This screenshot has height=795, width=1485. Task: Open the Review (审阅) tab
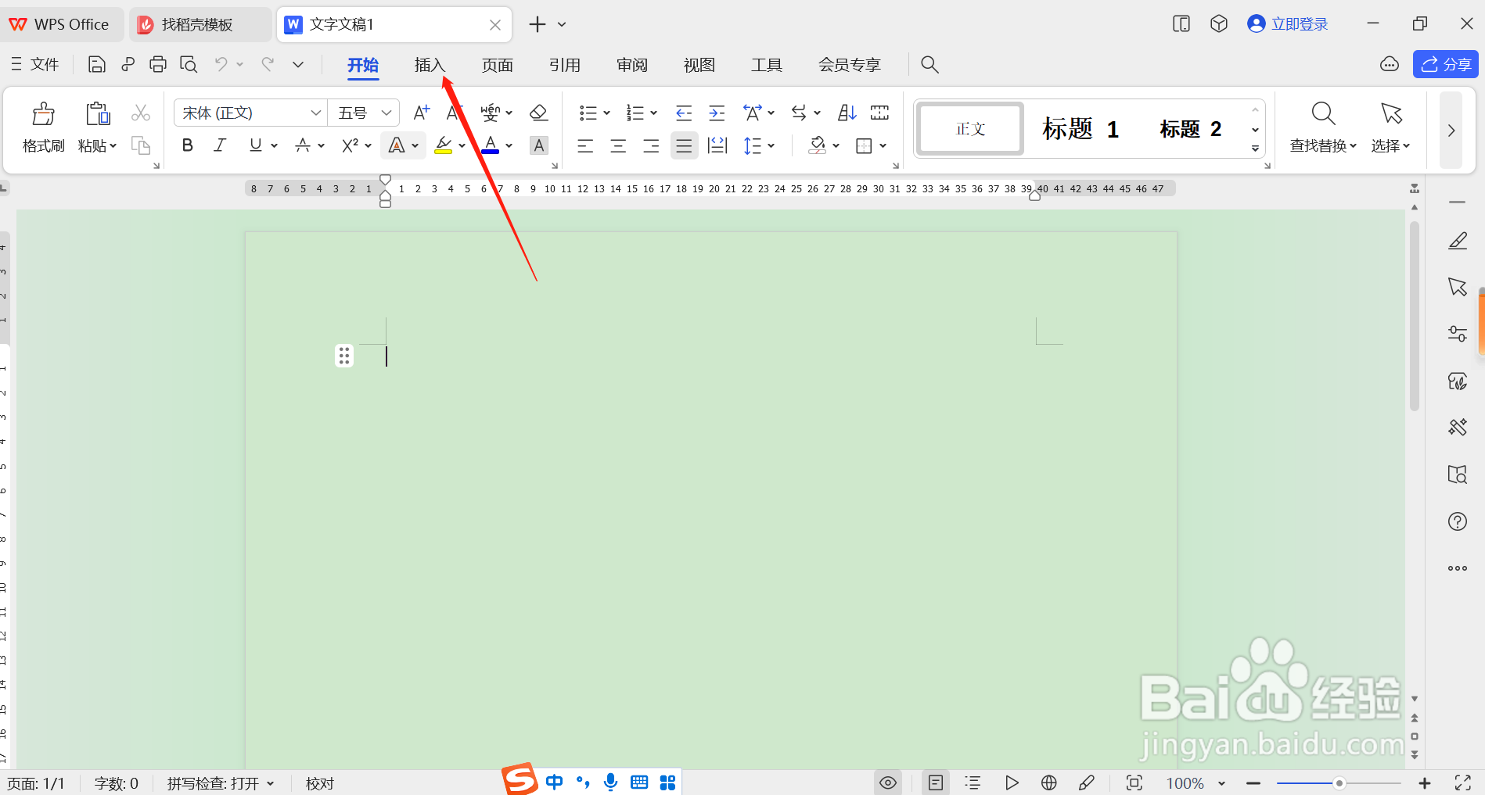click(x=631, y=65)
